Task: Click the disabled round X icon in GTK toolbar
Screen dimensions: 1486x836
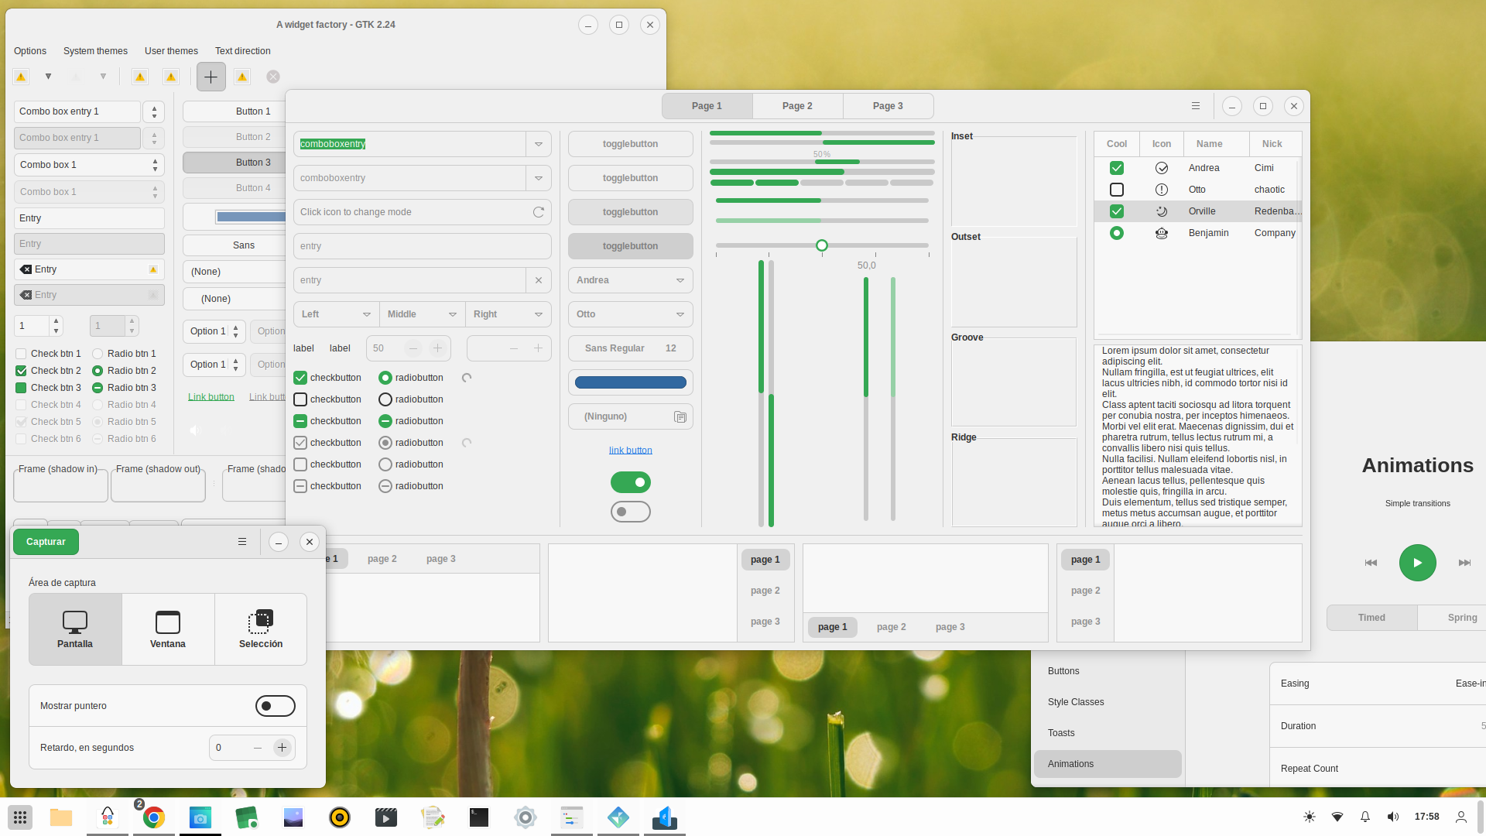Action: pyautogui.click(x=273, y=77)
